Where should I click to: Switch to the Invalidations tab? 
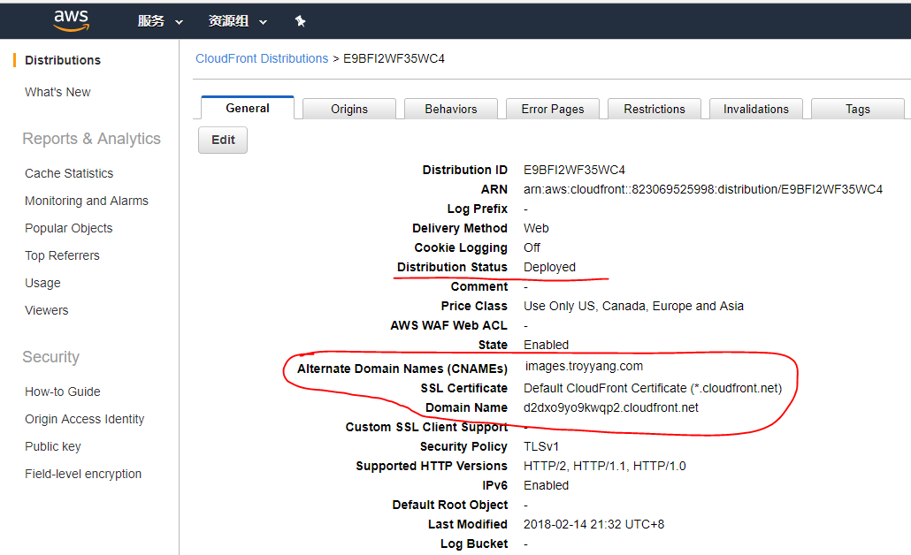(756, 109)
